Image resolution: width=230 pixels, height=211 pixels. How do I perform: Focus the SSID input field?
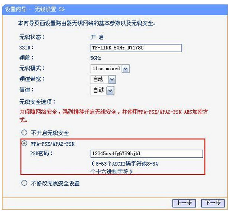(x=136, y=48)
